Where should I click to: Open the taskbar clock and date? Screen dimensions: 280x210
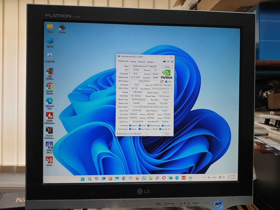point(231,177)
